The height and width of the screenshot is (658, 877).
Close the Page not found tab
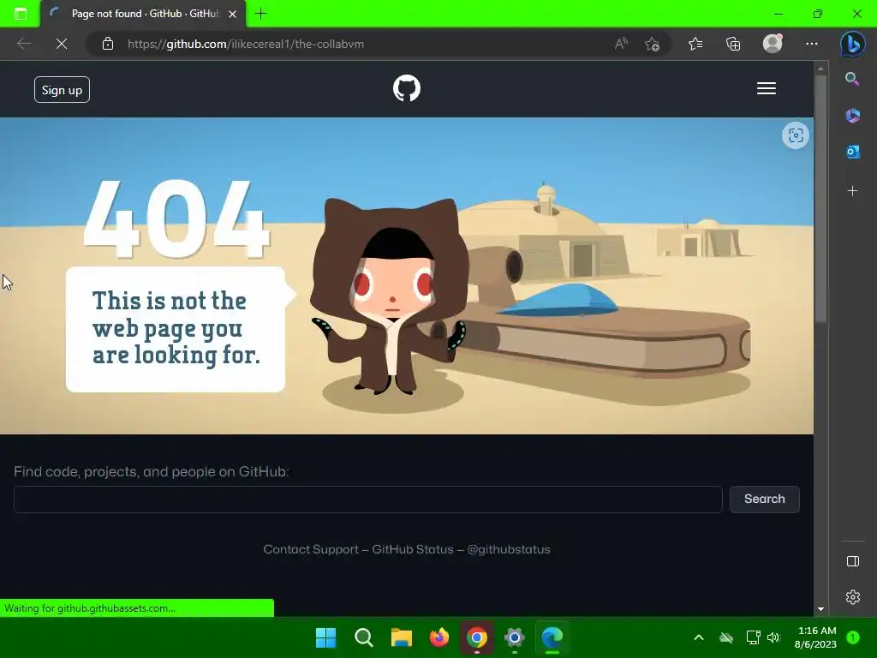point(233,14)
